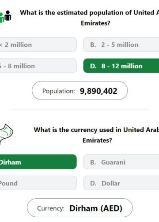
Task: Choose answer B. 2 - 5 million
Action: pos(121,44)
